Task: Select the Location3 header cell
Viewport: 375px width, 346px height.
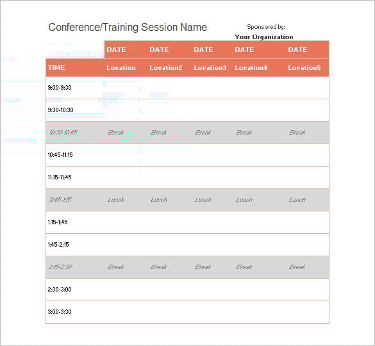Action: [x=210, y=68]
